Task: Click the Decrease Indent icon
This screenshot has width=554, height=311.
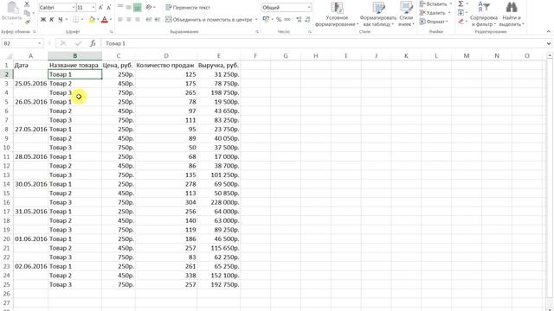Action: coord(149,19)
